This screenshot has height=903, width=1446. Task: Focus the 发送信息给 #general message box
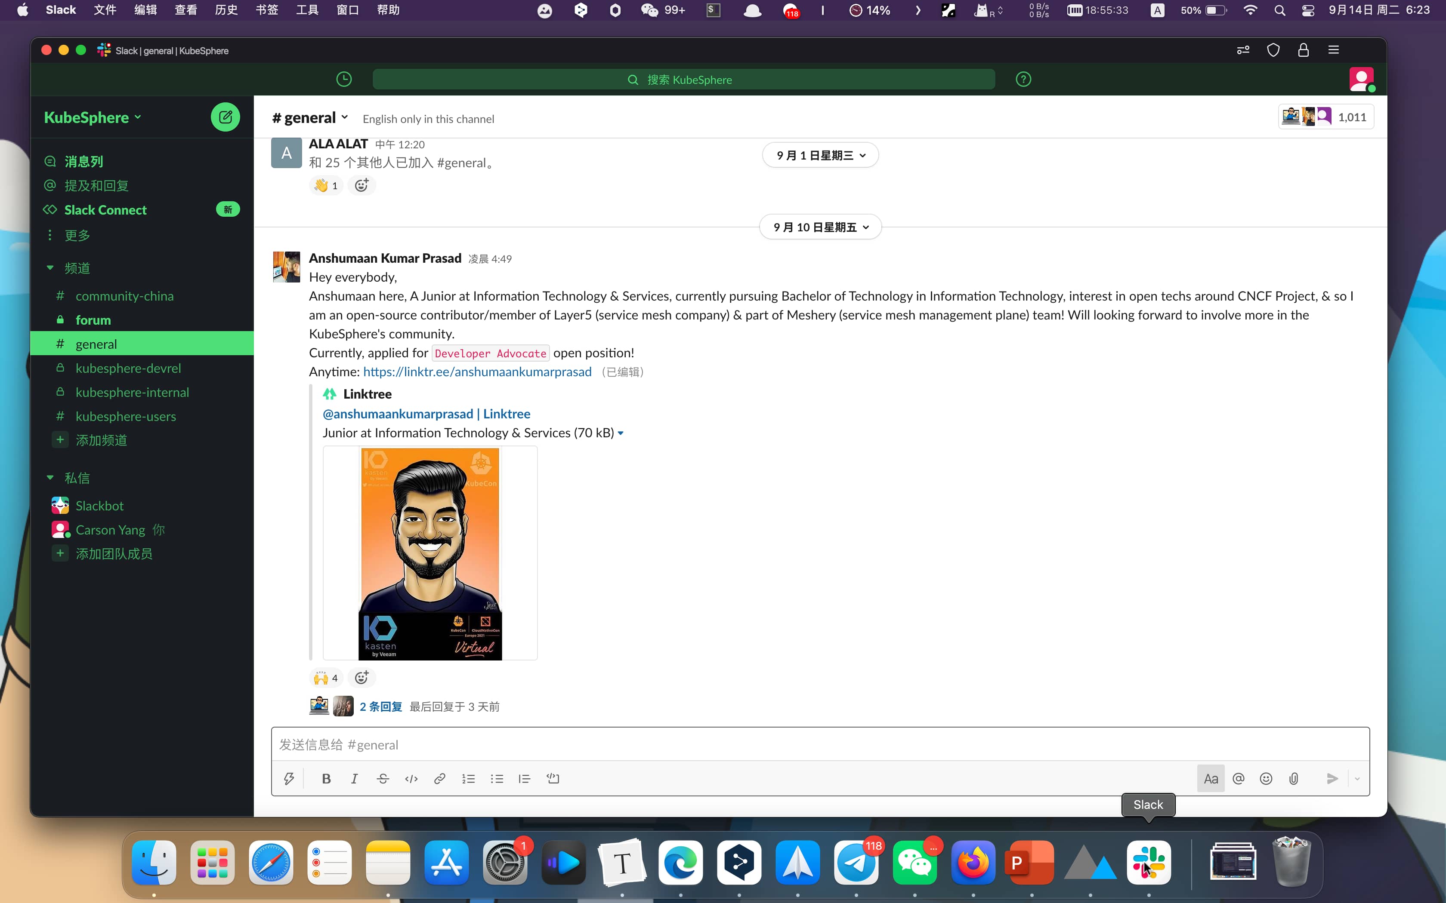click(x=820, y=745)
